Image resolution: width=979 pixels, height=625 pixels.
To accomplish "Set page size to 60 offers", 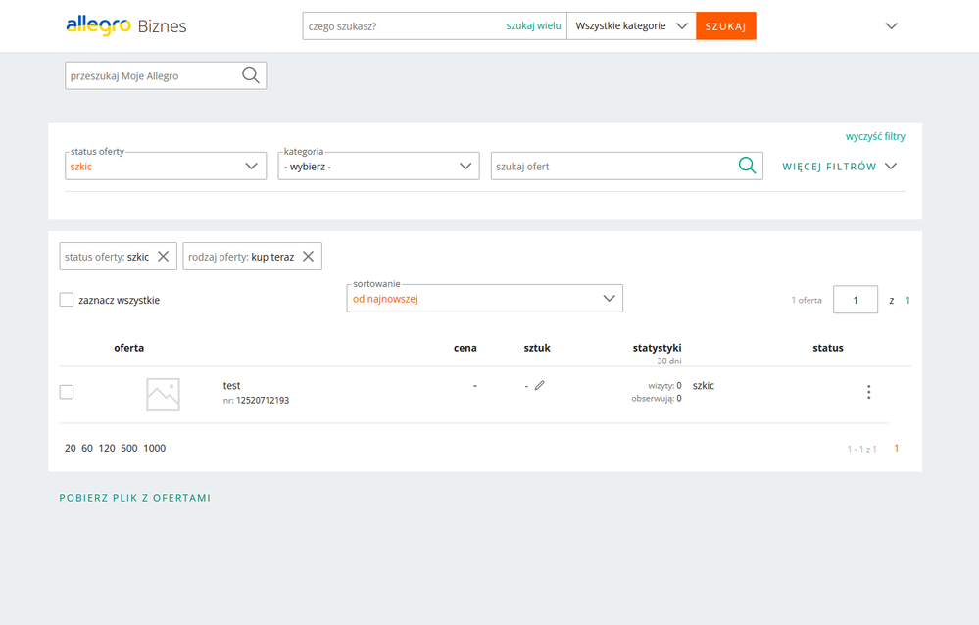I will tap(87, 448).
